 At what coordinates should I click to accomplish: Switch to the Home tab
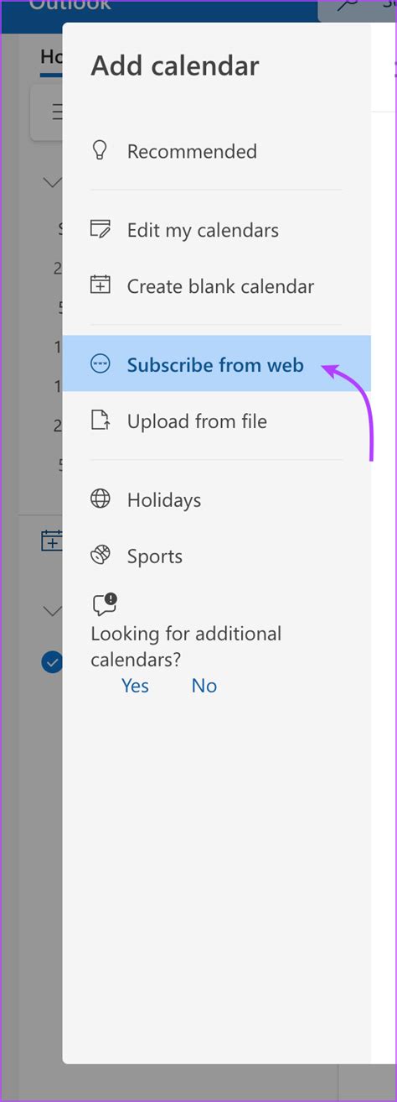[51, 57]
